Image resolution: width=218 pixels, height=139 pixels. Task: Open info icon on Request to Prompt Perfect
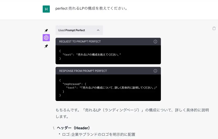pos(155,42)
